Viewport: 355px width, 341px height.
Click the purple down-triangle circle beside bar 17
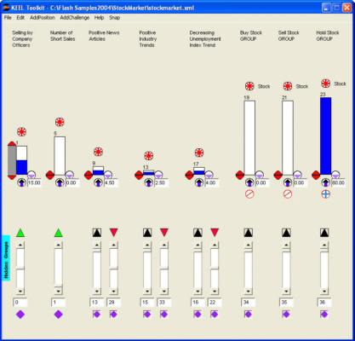(x=209, y=175)
